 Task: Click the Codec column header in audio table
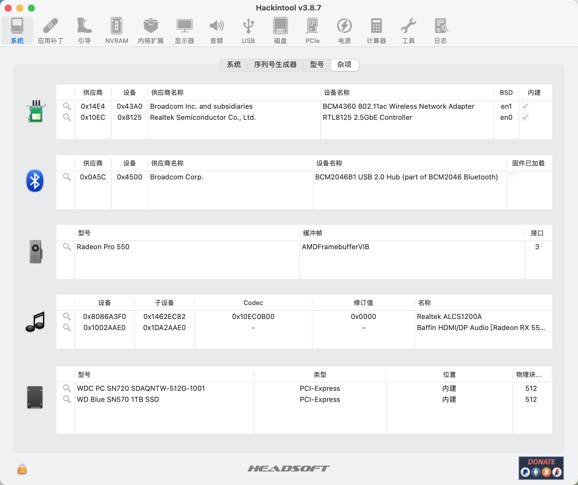[253, 303]
